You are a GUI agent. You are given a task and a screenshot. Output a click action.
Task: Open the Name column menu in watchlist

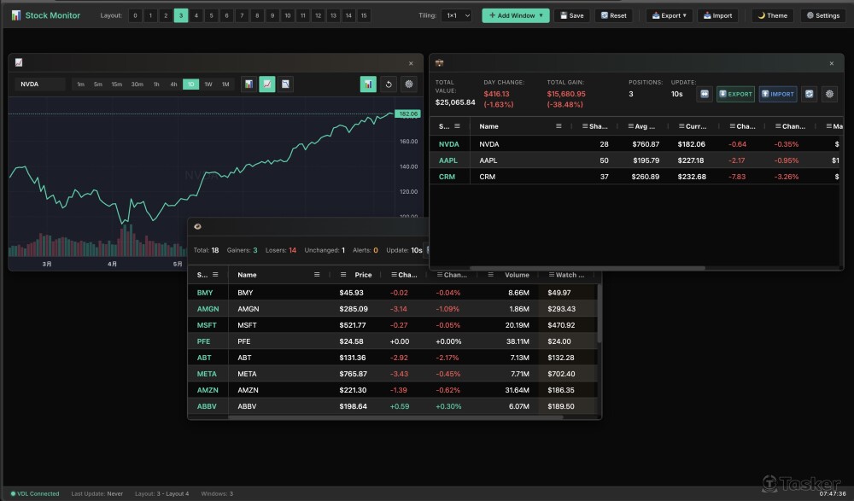(317, 275)
